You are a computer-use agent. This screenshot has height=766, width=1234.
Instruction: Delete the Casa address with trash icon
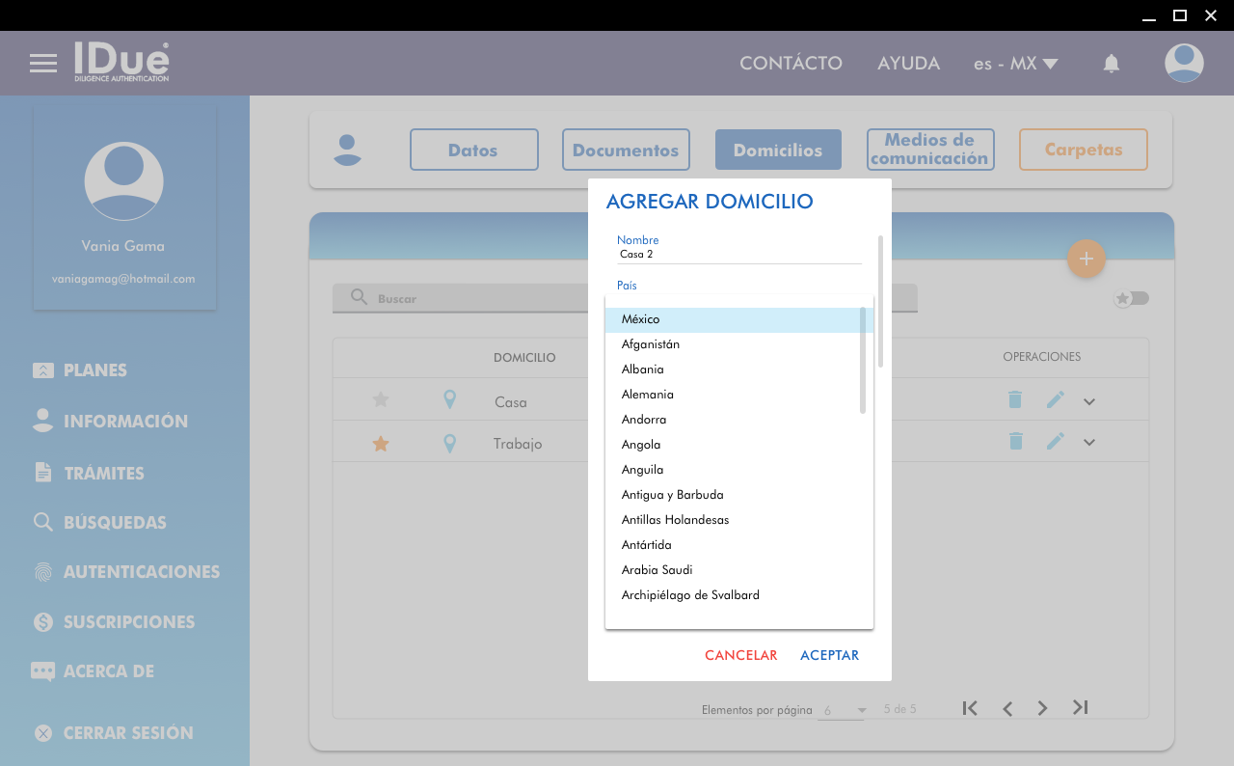pos(1014,400)
